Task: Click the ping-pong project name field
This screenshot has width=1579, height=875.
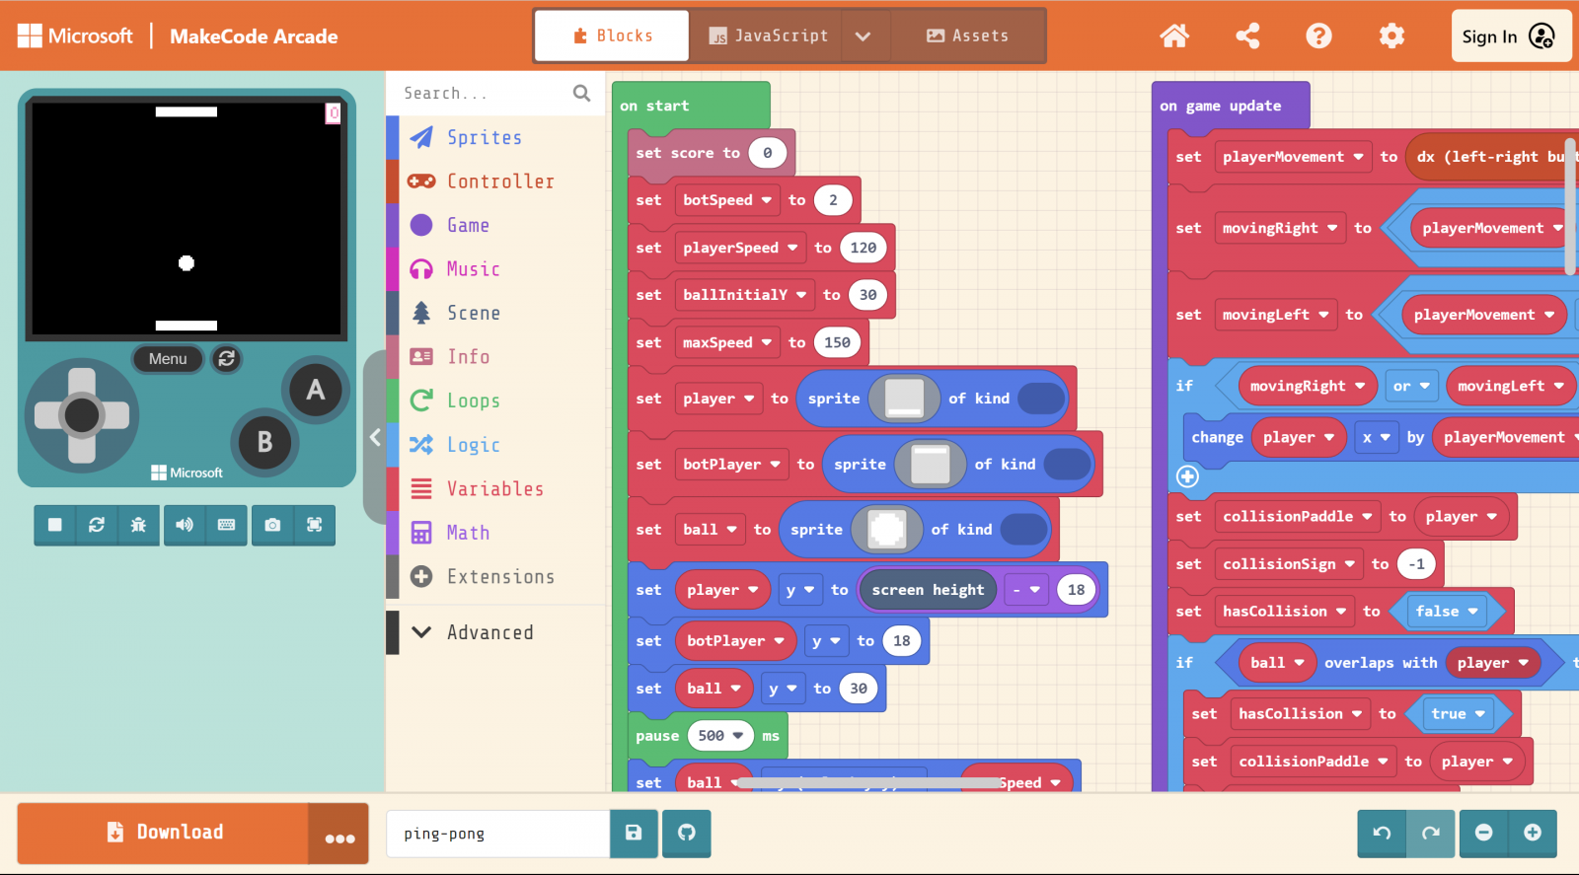Action: (497, 834)
